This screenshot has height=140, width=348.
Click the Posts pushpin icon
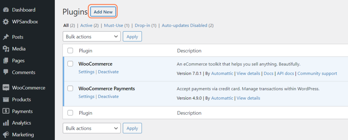[x=6, y=37]
